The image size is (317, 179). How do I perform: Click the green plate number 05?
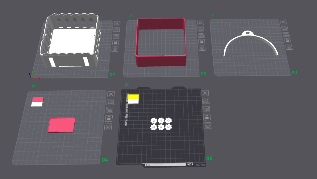point(210,159)
